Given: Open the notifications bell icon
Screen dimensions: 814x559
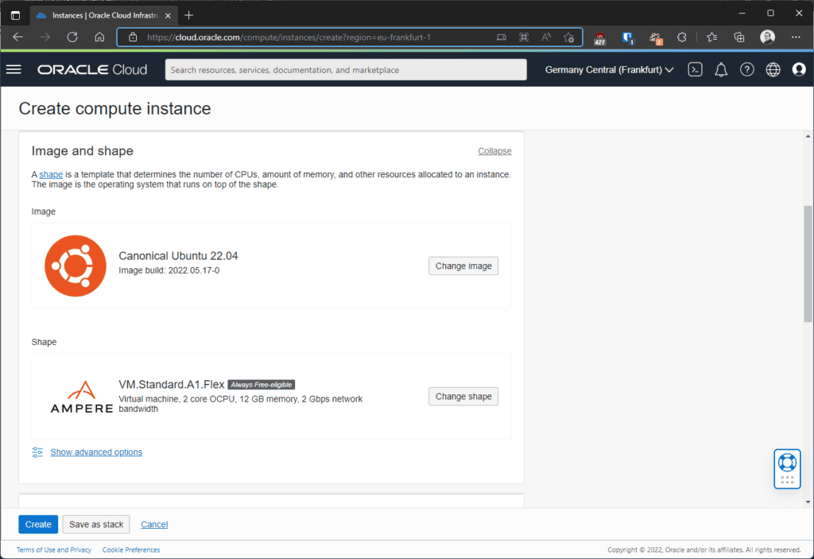Looking at the screenshot, I should (x=721, y=69).
